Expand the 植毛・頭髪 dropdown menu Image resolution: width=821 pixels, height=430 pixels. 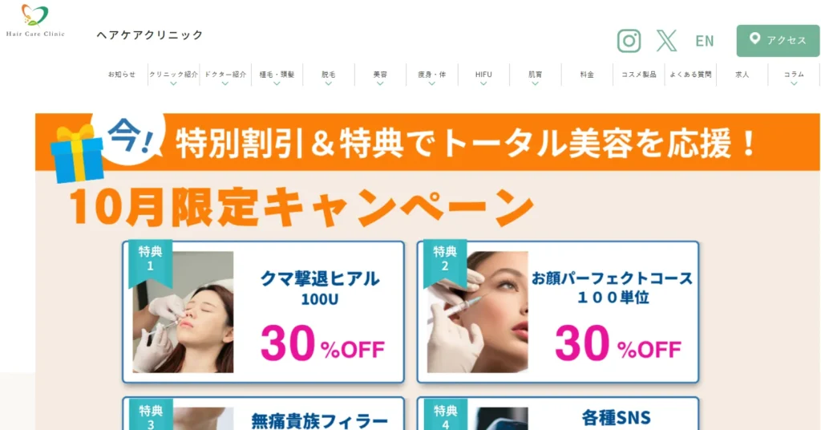click(x=277, y=77)
